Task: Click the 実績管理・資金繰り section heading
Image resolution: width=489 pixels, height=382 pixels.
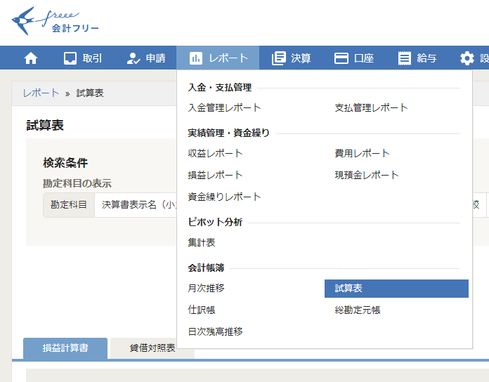Action: (x=228, y=133)
